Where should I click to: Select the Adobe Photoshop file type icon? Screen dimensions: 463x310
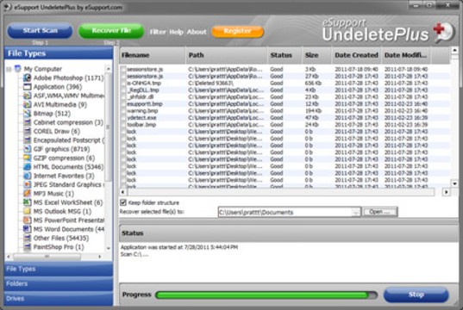coord(28,77)
